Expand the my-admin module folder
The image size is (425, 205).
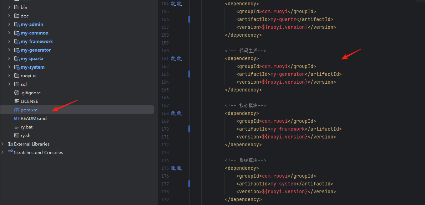[9, 25]
